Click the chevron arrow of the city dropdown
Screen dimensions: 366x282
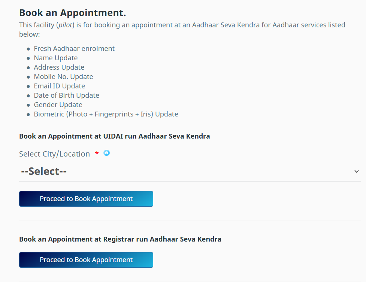[x=356, y=172]
